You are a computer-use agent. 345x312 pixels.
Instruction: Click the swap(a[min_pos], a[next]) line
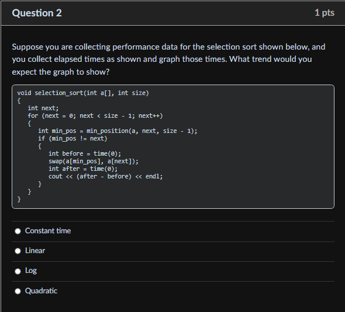point(94,162)
